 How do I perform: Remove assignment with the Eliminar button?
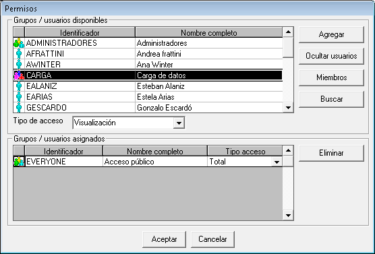click(331, 153)
